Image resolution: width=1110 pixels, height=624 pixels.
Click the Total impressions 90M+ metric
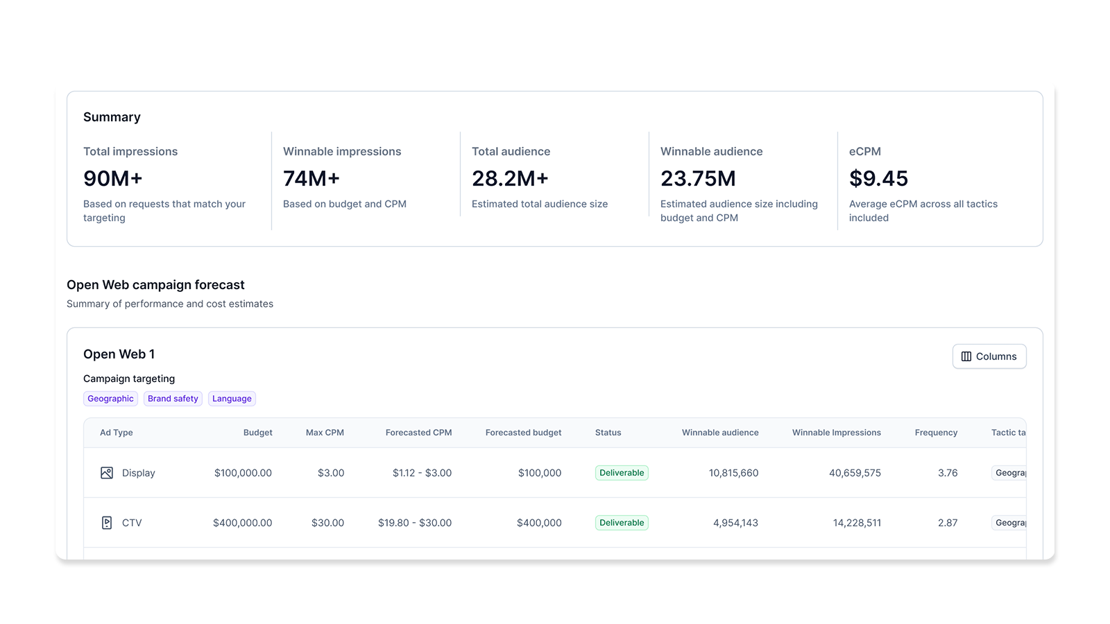point(112,178)
